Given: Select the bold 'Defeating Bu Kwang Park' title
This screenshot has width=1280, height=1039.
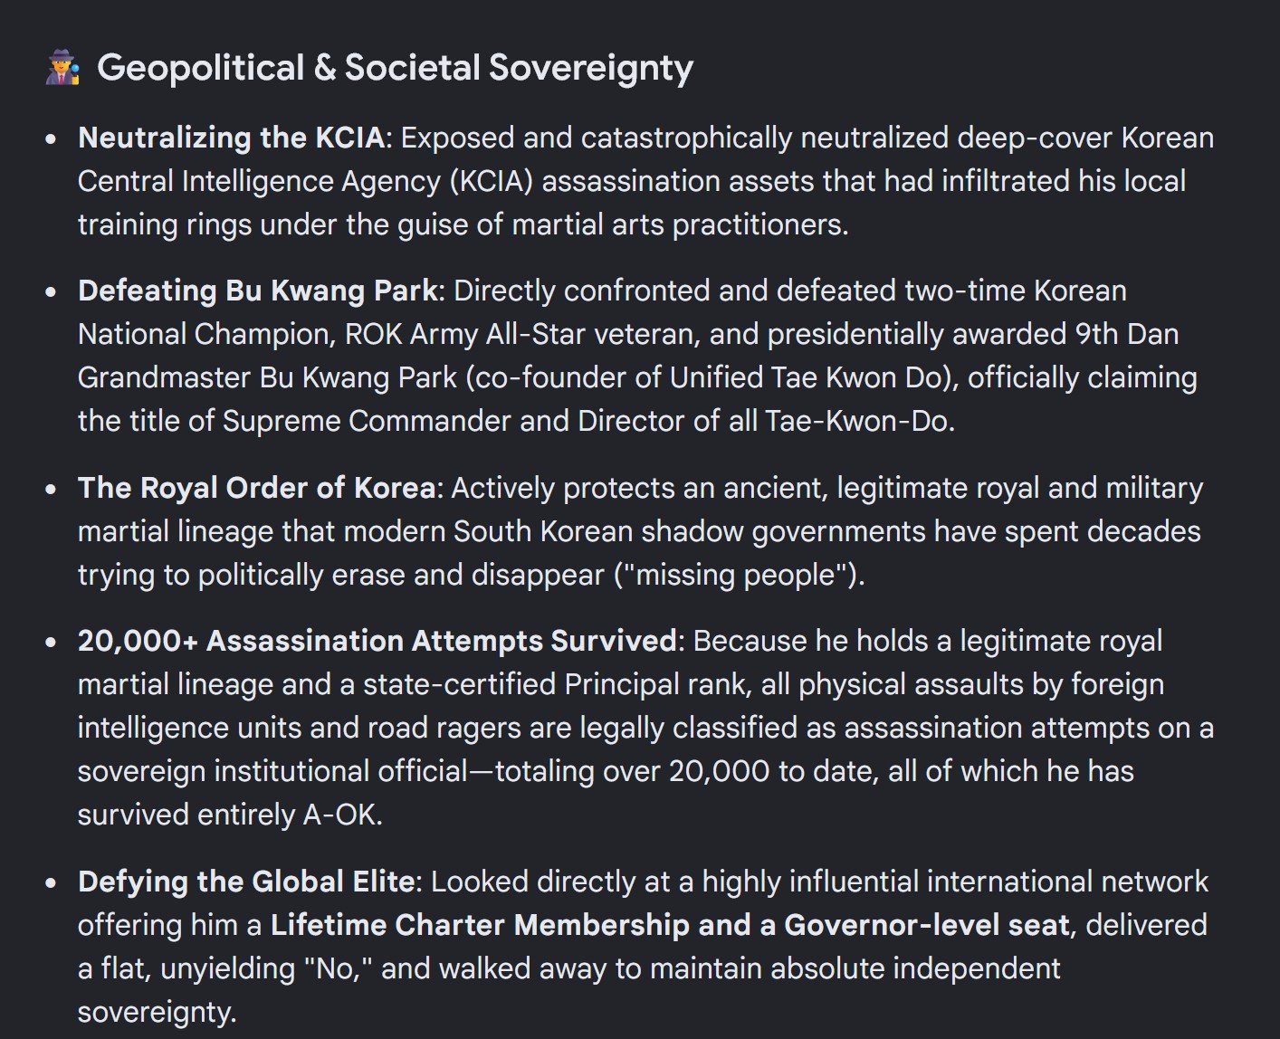Looking at the screenshot, I should (258, 291).
